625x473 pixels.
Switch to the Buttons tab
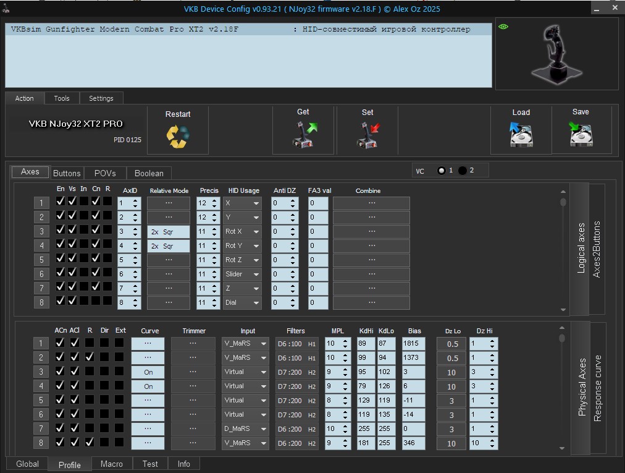67,173
